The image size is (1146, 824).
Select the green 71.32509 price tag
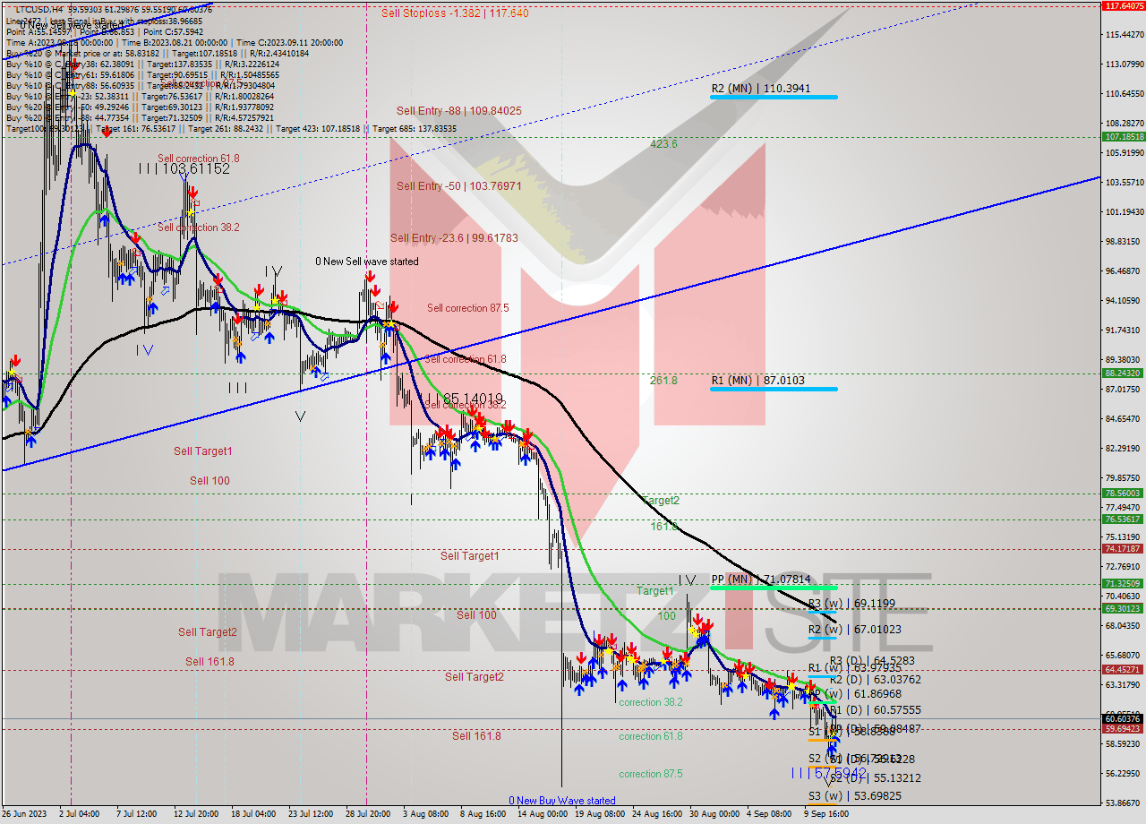click(x=1123, y=584)
